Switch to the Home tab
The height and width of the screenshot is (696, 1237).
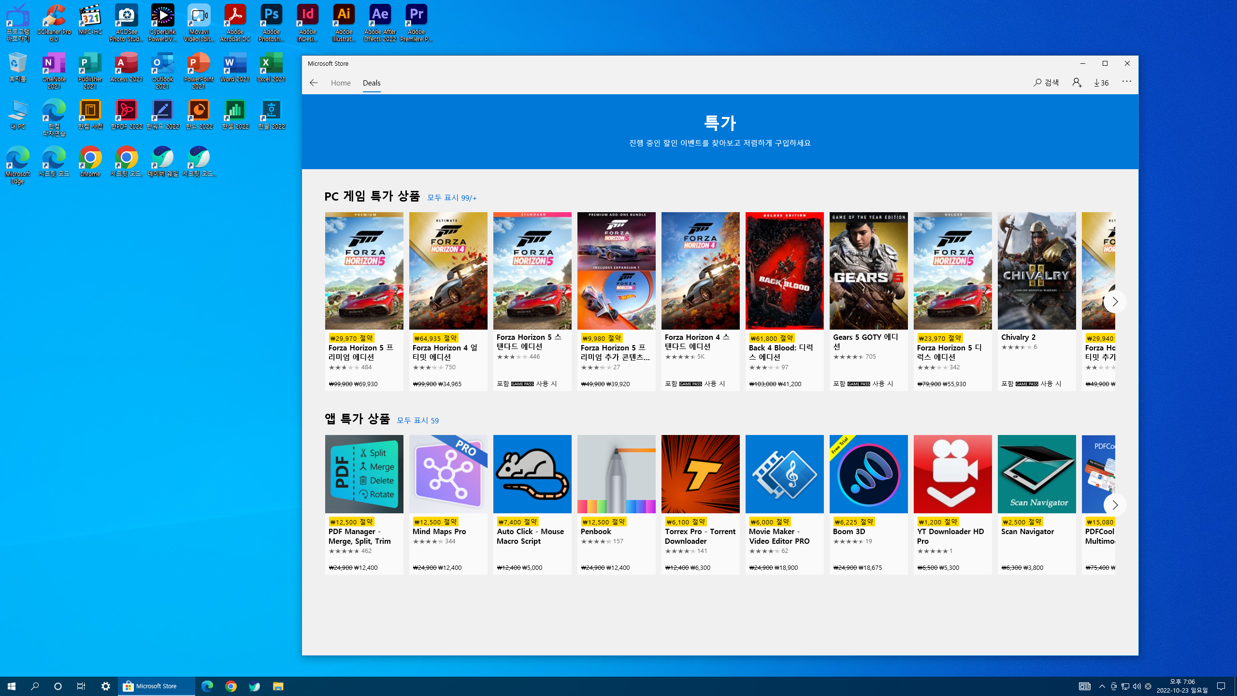[x=341, y=83]
